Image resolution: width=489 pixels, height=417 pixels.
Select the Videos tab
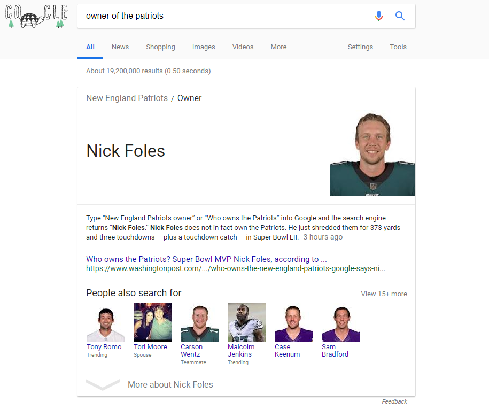(x=243, y=47)
